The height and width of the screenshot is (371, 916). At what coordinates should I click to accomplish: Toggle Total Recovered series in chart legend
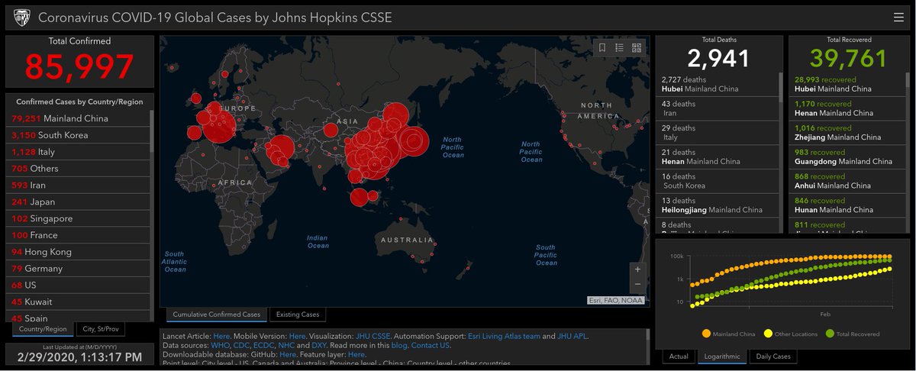pyautogui.click(x=852, y=334)
